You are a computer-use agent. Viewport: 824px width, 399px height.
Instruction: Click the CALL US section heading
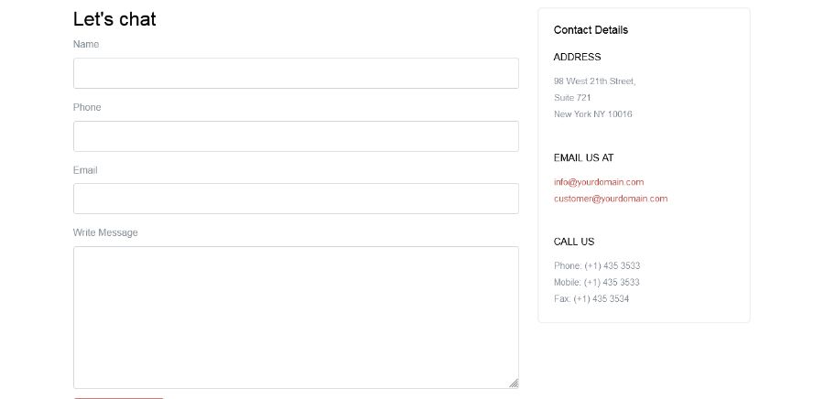(574, 242)
